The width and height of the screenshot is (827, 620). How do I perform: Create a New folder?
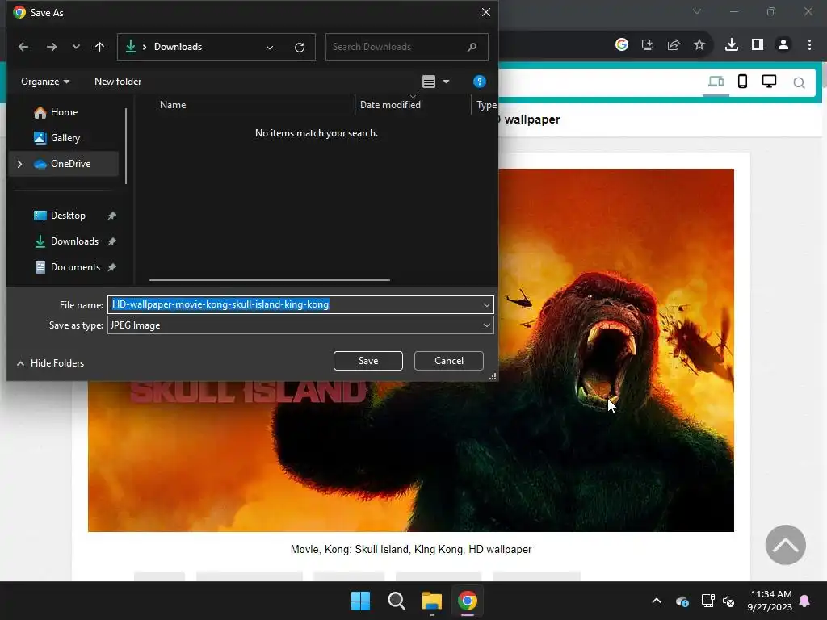click(118, 82)
